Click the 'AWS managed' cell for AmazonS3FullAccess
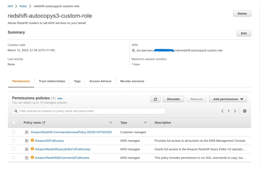260x169 pixels. tap(130, 141)
